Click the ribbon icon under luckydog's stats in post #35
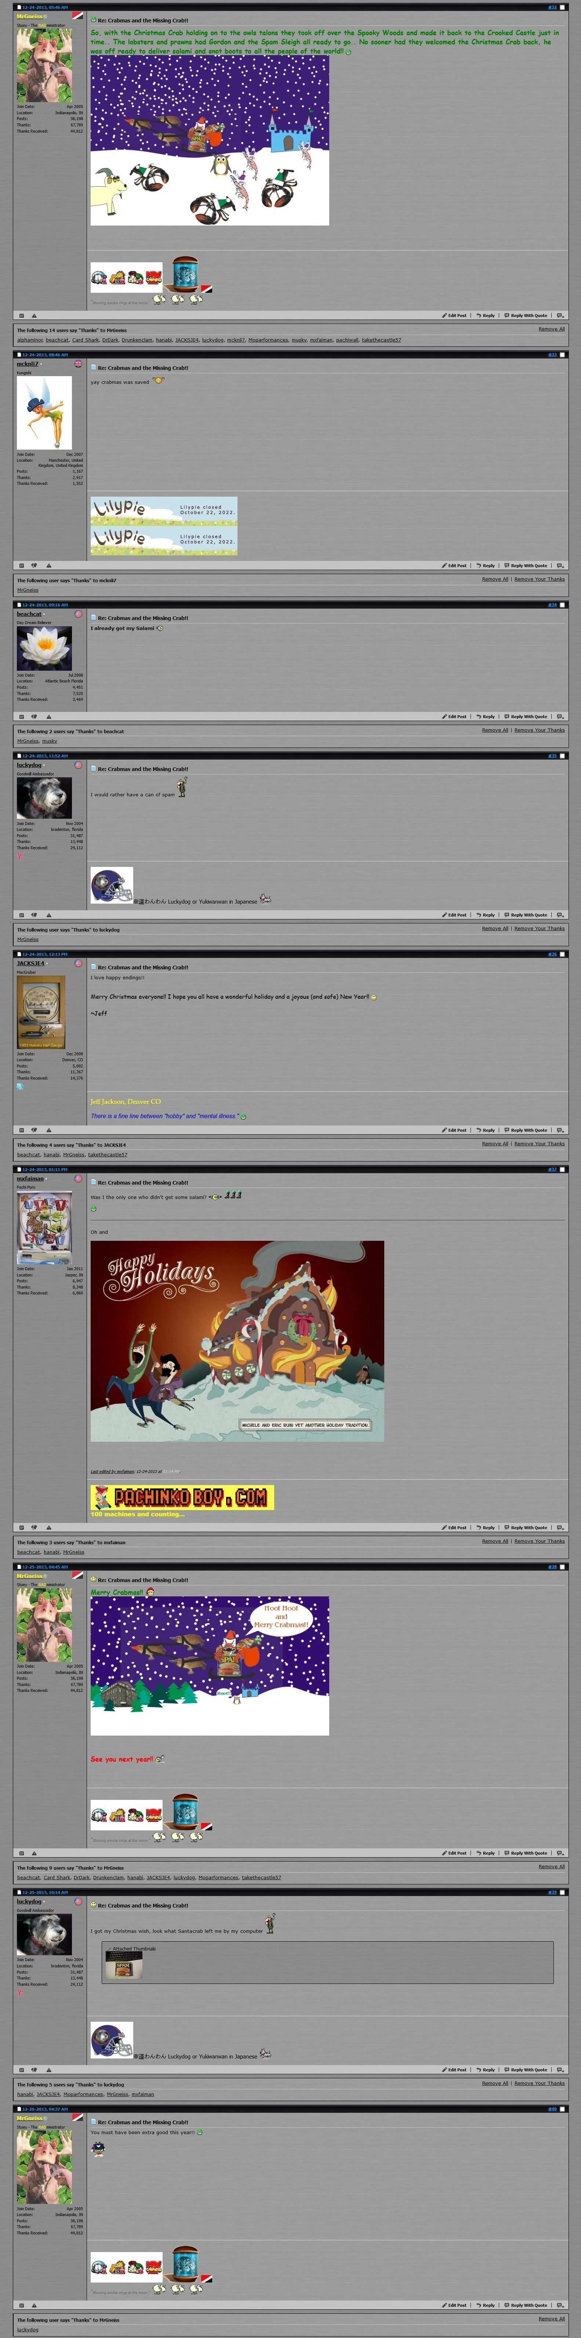The width and height of the screenshot is (581, 2338). [x=19, y=856]
